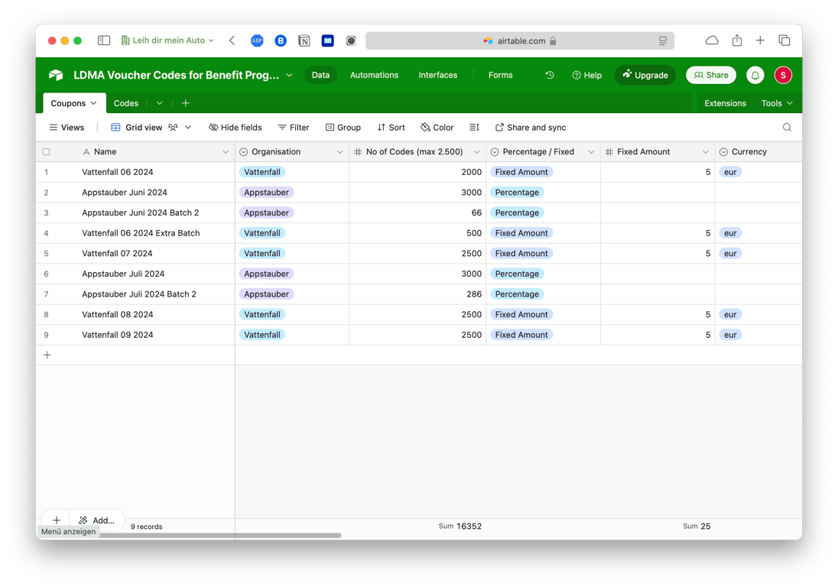Click Hide fields
The width and height of the screenshot is (838, 587).
pos(235,127)
